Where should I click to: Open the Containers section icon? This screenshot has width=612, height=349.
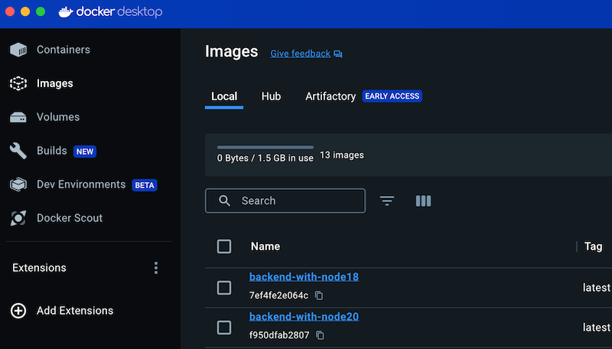pyautogui.click(x=18, y=50)
